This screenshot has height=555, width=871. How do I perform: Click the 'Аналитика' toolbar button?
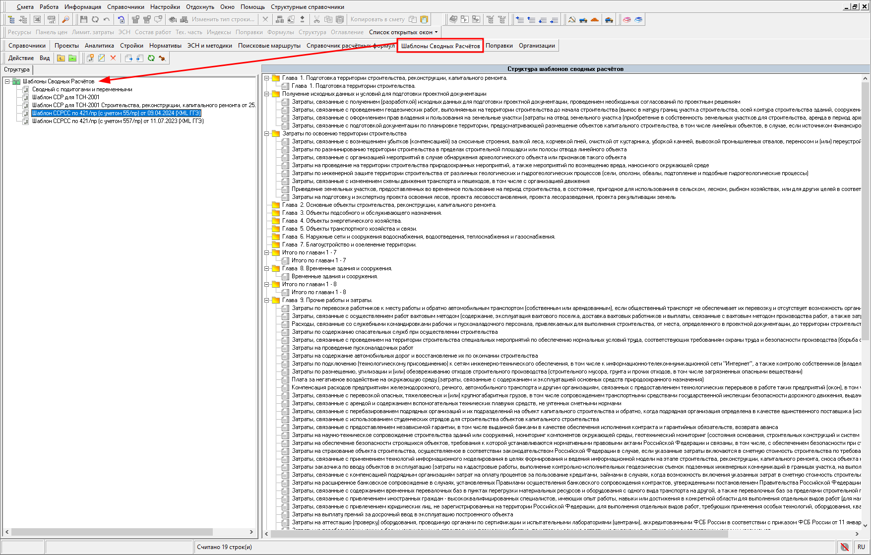(99, 46)
